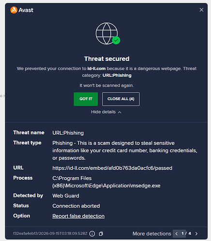Open the Report false detection link
The height and width of the screenshot is (241, 211).
click(x=78, y=216)
